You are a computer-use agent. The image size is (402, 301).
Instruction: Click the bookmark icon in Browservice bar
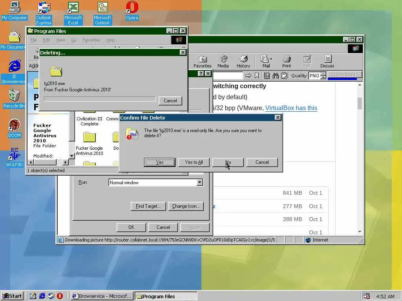pos(257,76)
